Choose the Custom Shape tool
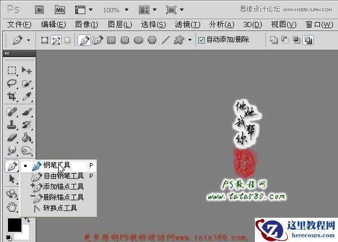This screenshot has height=242, width=338. (179, 40)
